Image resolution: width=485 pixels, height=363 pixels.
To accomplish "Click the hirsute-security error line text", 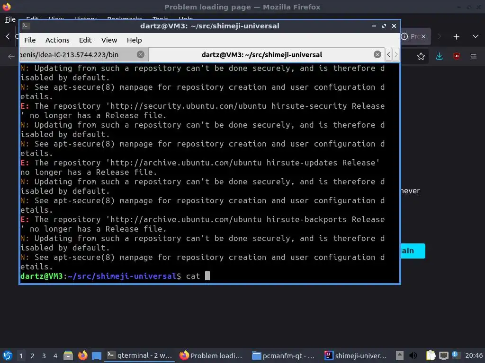I will click(203, 111).
